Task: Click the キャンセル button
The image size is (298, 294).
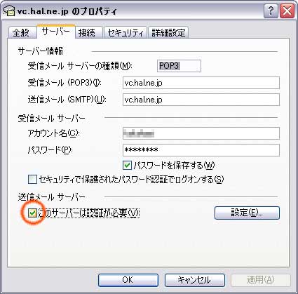Action: click(195, 280)
